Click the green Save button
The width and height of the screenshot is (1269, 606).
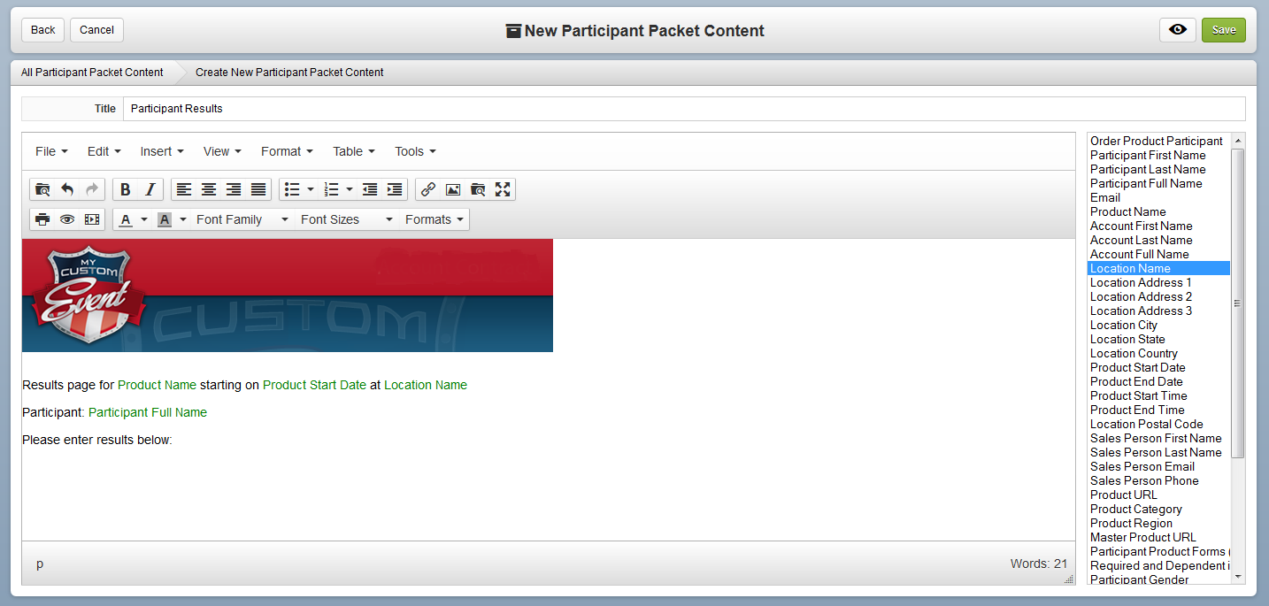[1224, 29]
